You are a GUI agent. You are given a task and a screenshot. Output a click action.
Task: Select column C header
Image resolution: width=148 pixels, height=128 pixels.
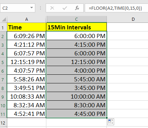pos(76,19)
